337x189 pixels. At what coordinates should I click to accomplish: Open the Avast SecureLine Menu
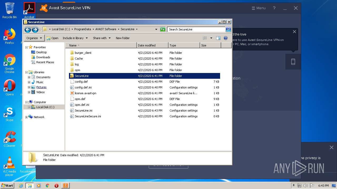[x=259, y=8]
